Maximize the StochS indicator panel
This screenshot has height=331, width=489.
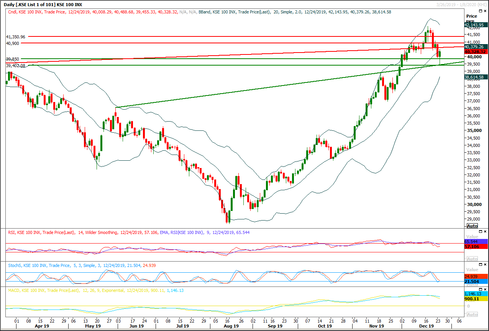[481, 264]
